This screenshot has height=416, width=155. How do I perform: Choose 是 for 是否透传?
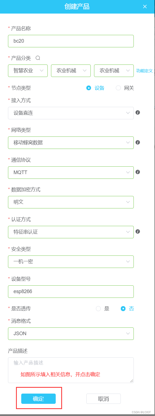pos(98,309)
